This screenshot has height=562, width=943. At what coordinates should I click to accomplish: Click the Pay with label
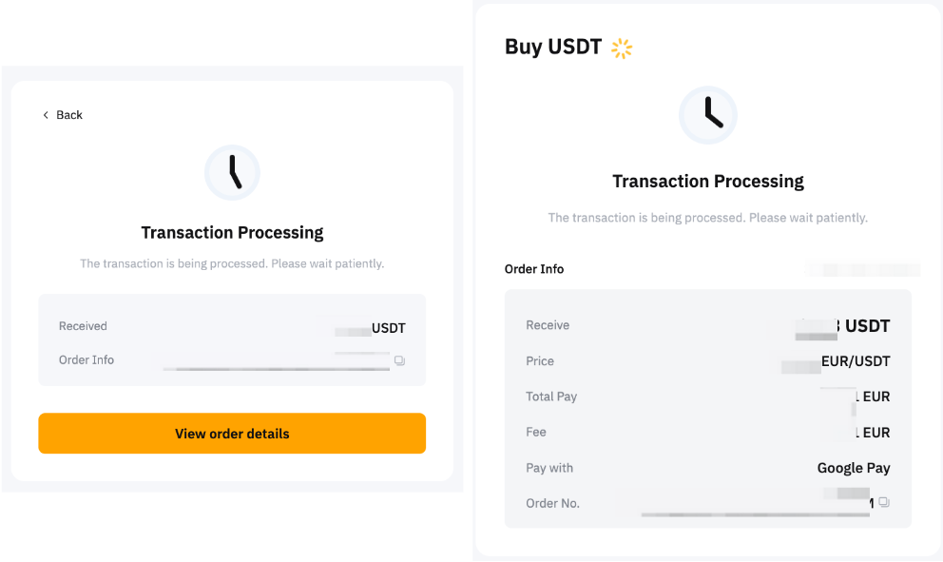[x=548, y=468]
